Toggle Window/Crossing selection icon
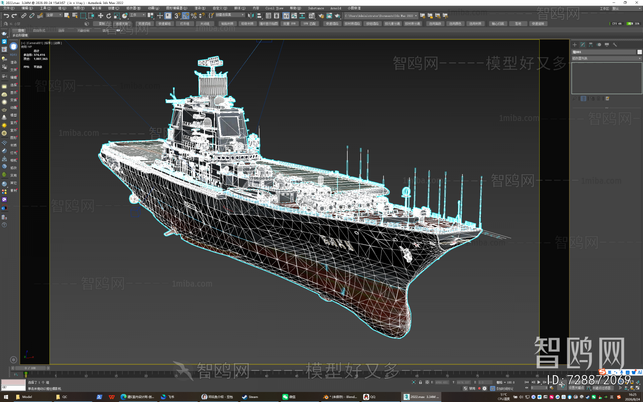 click(91, 16)
